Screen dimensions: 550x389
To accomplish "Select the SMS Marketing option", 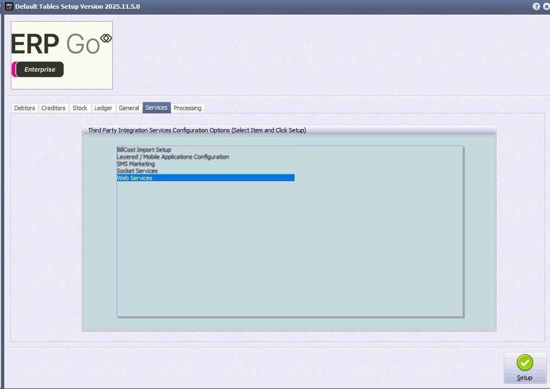I will click(136, 164).
